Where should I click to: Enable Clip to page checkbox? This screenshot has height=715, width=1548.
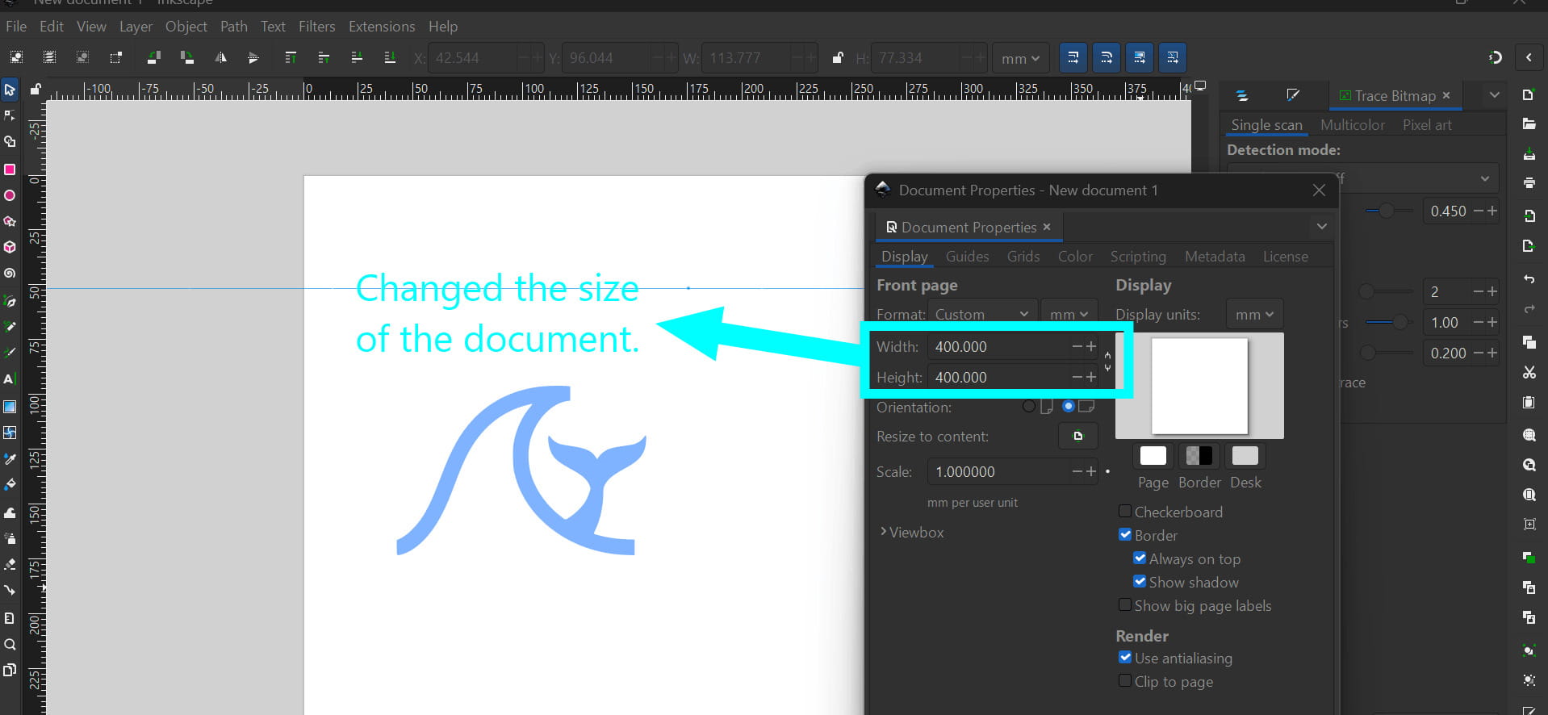coord(1125,680)
